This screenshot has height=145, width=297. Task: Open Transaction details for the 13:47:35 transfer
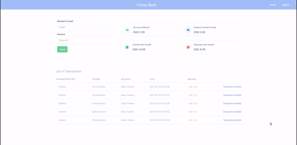(x=232, y=112)
